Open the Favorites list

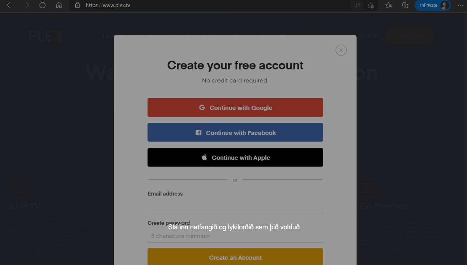[x=389, y=5]
